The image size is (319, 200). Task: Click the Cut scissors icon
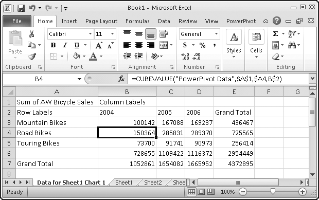31,34
